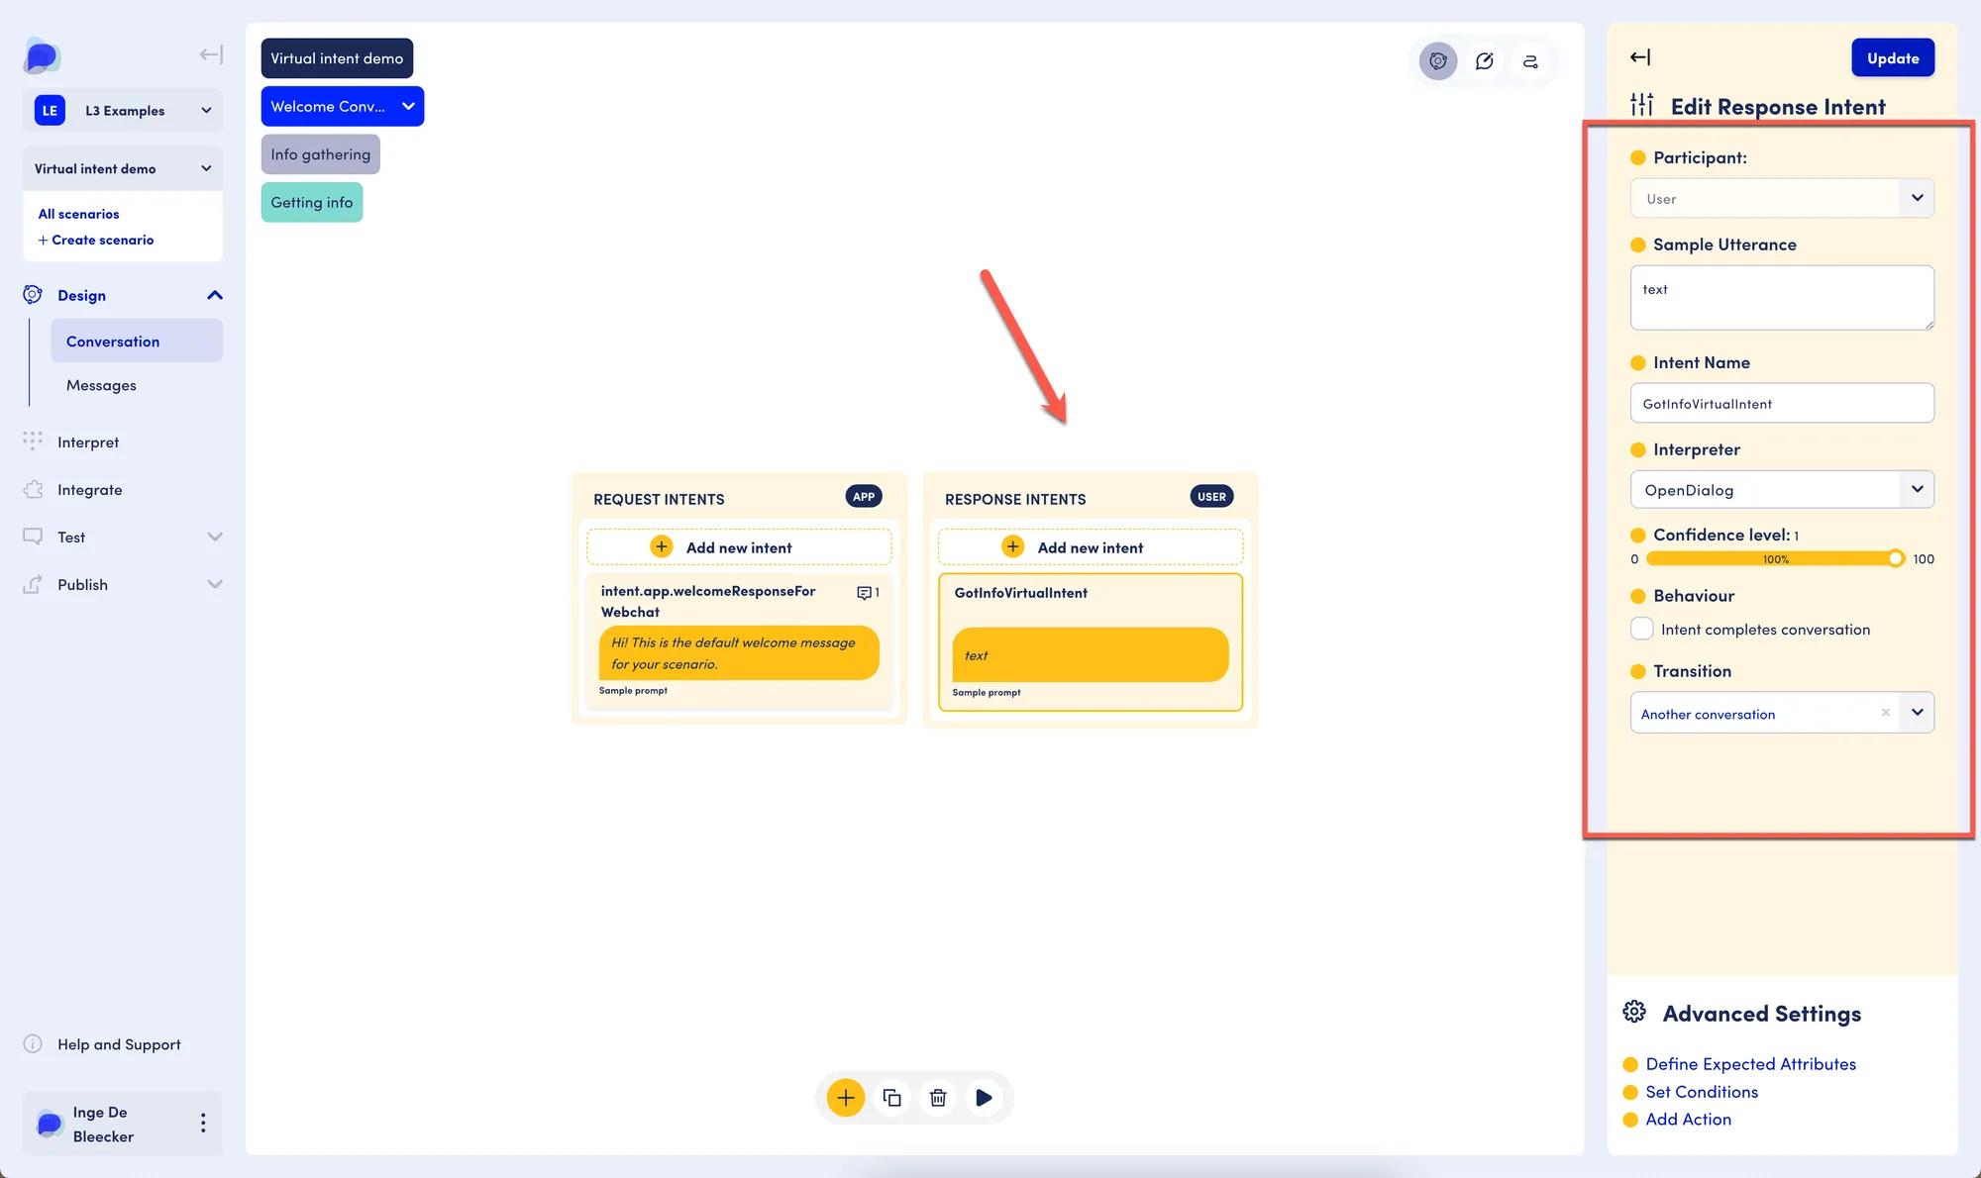Toggle the Intent completes conversation checkbox
The height and width of the screenshot is (1178, 1981).
(1642, 629)
